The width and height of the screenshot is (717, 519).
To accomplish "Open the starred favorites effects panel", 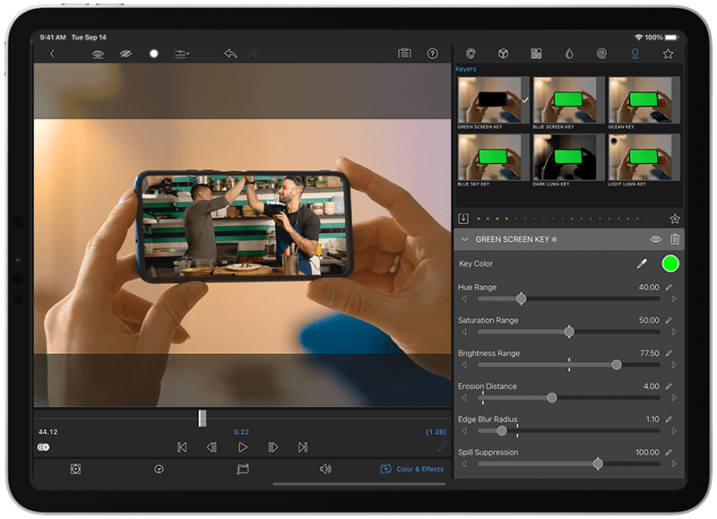I will pyautogui.click(x=668, y=54).
